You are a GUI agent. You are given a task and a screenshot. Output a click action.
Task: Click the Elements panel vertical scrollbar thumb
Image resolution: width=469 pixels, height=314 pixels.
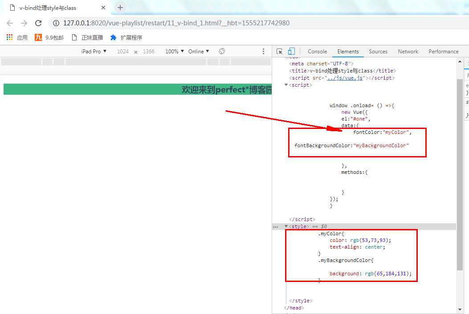[x=460, y=174]
